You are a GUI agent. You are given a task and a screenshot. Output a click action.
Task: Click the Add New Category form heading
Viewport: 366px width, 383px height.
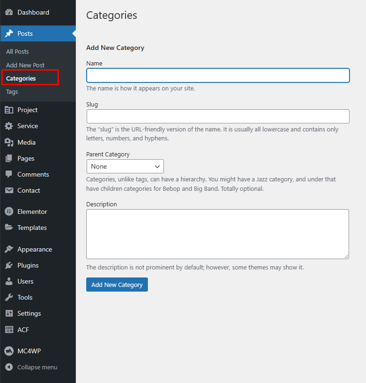pyautogui.click(x=115, y=48)
